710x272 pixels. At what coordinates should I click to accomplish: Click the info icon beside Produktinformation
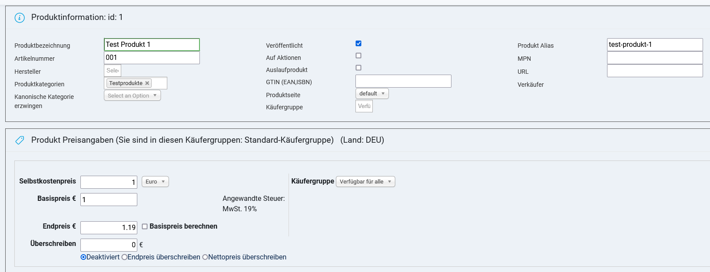pos(20,18)
